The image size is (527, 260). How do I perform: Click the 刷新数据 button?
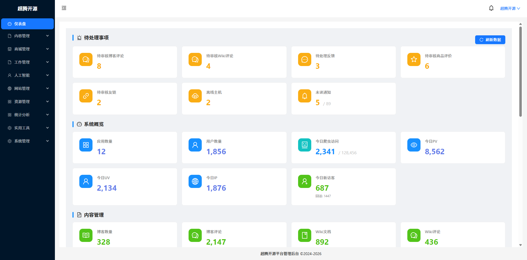pos(490,40)
